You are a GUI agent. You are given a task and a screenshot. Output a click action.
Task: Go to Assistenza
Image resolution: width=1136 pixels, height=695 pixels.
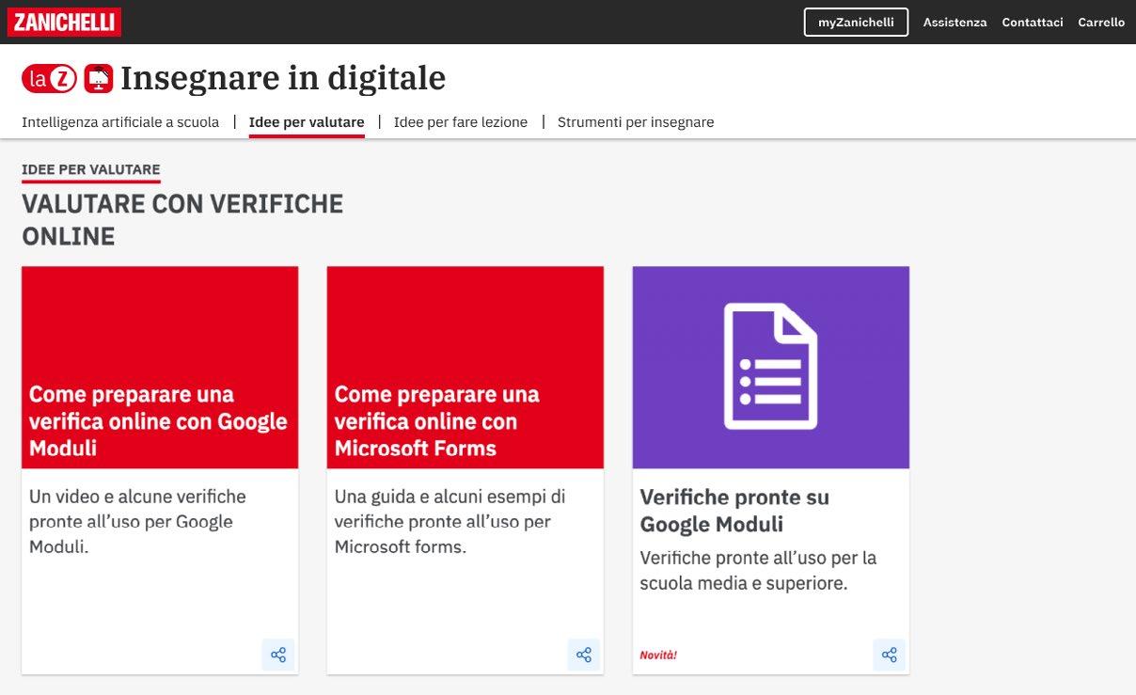pos(955,23)
